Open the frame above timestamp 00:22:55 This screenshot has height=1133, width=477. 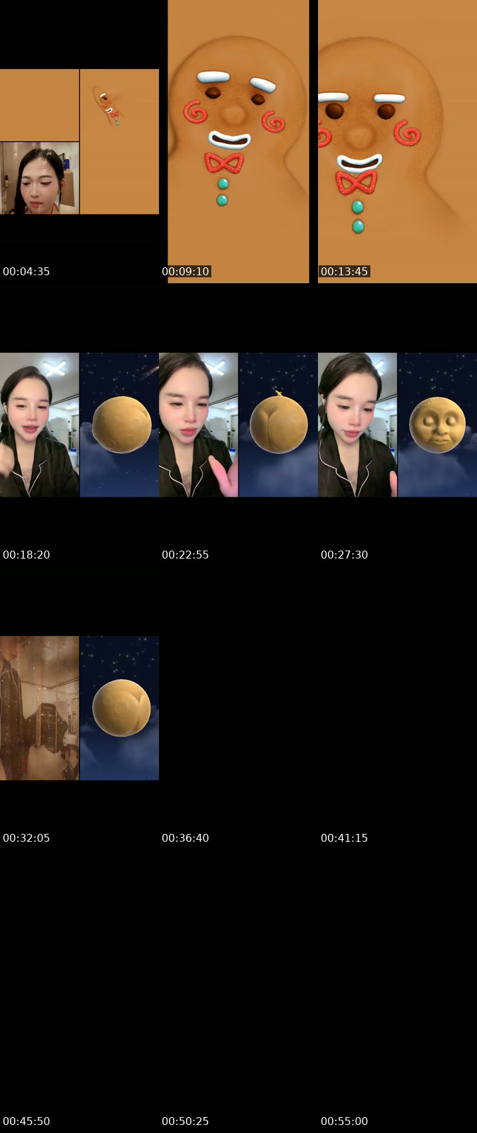pyautogui.click(x=238, y=425)
